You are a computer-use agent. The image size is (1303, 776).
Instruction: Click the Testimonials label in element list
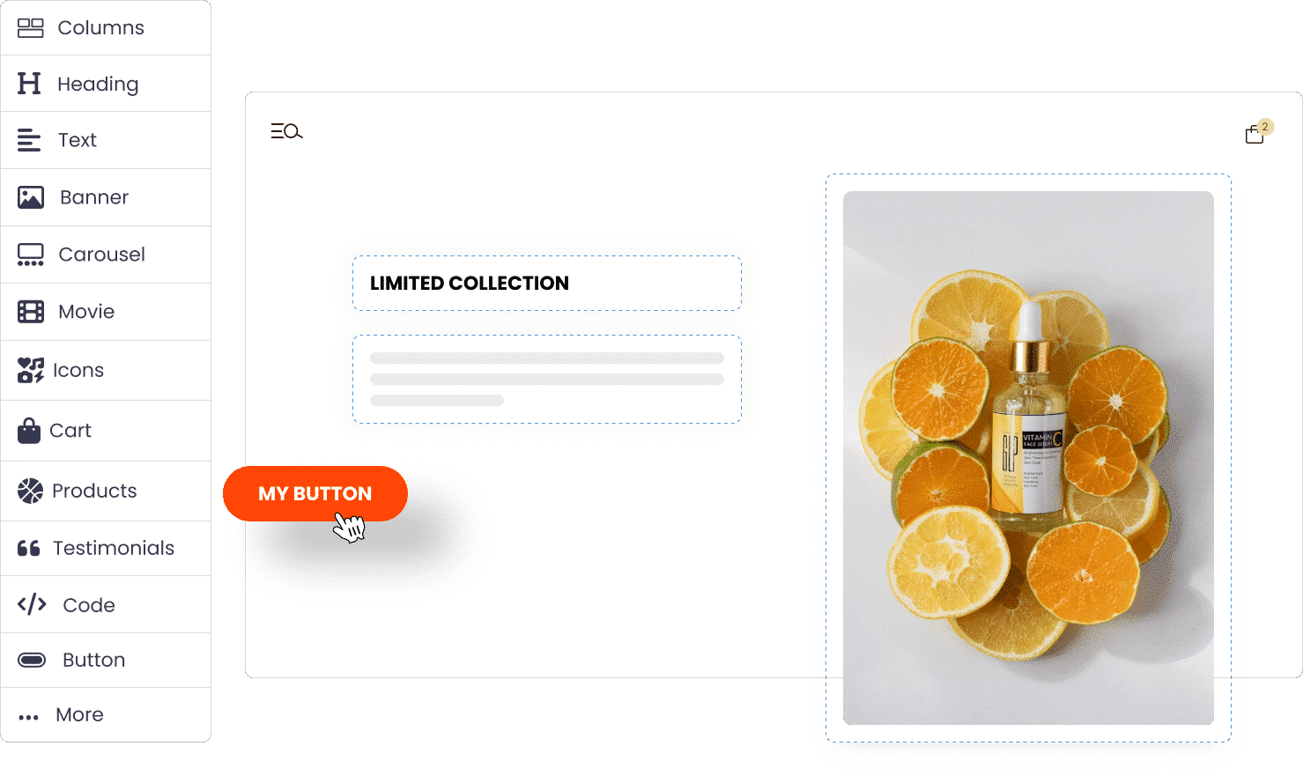[x=114, y=548]
